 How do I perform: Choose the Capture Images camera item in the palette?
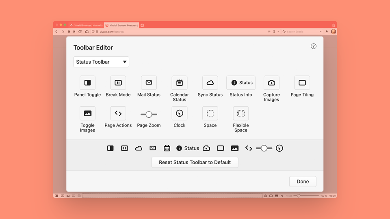point(271,83)
